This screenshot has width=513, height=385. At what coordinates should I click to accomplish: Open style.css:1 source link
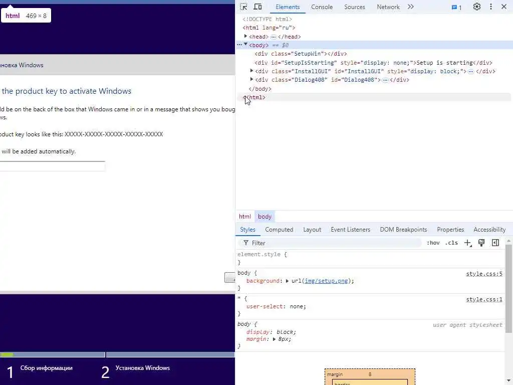coord(484,299)
